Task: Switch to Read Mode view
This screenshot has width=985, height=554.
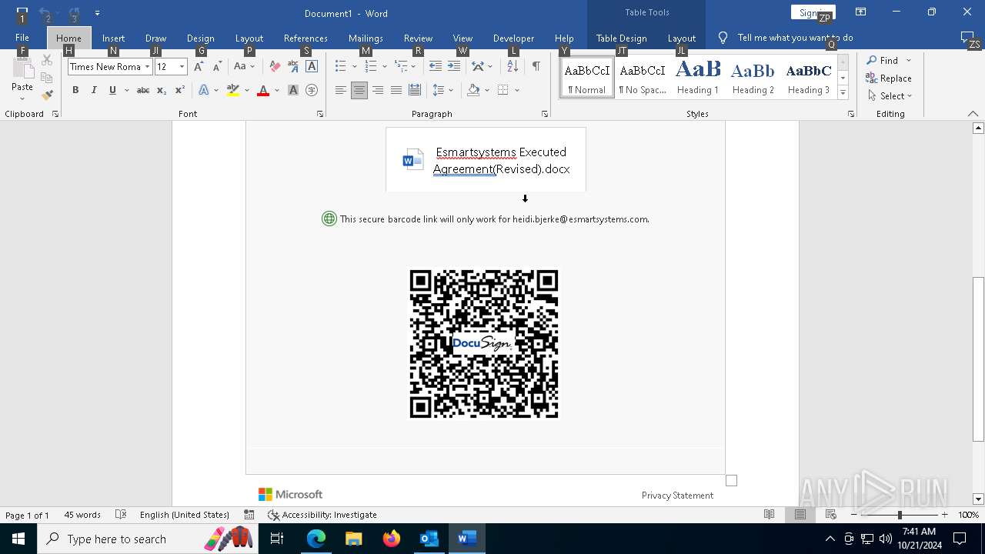Action: (769, 515)
